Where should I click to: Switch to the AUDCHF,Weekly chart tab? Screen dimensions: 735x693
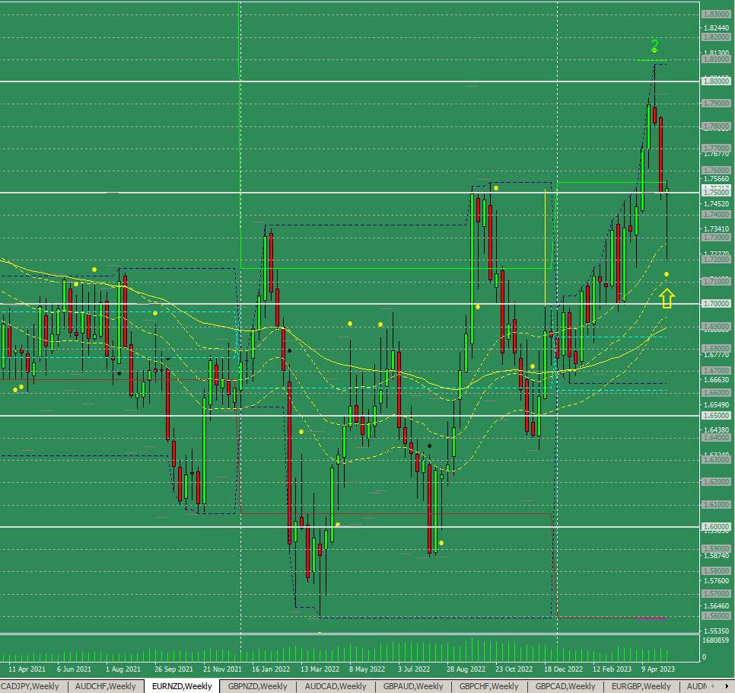tap(106, 686)
